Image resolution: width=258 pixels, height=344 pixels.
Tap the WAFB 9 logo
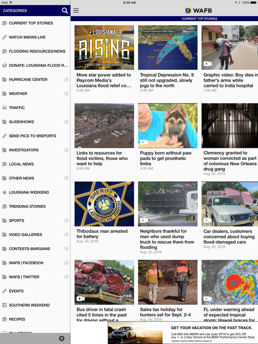point(198,11)
